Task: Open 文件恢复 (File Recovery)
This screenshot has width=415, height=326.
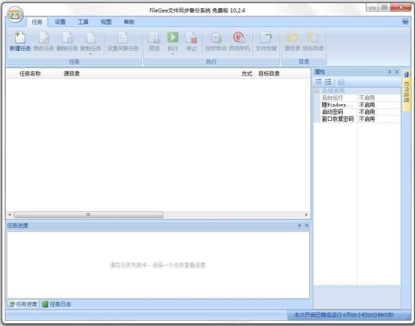Action: 266,41
